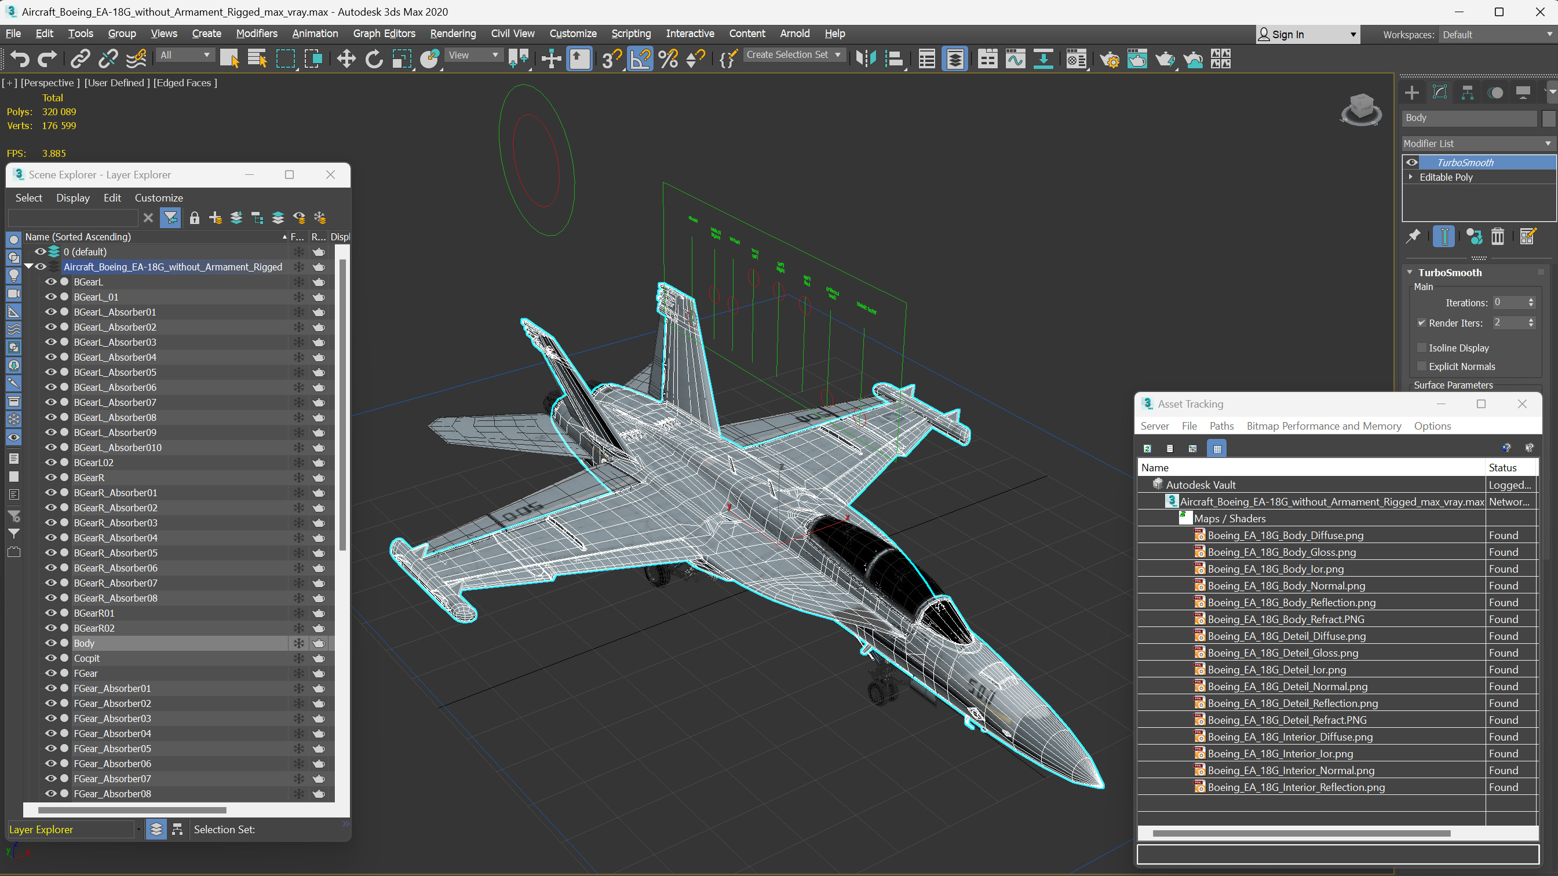Click the [User Defined] viewport label

tap(116, 83)
